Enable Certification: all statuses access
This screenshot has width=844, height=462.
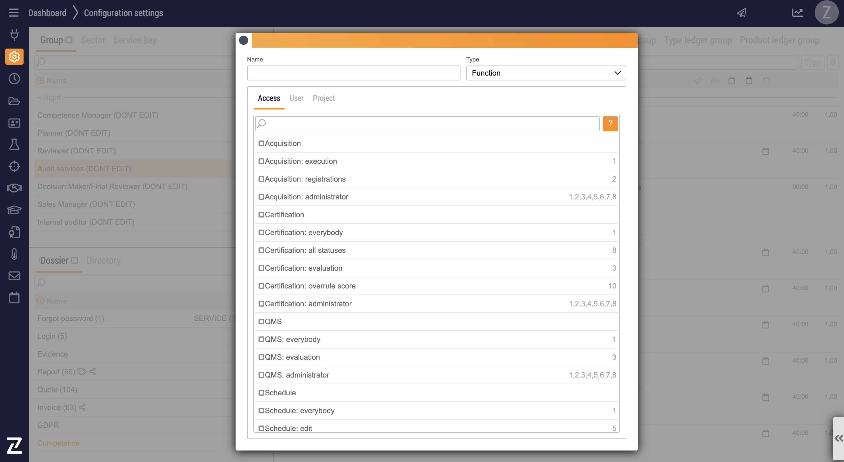tap(261, 250)
